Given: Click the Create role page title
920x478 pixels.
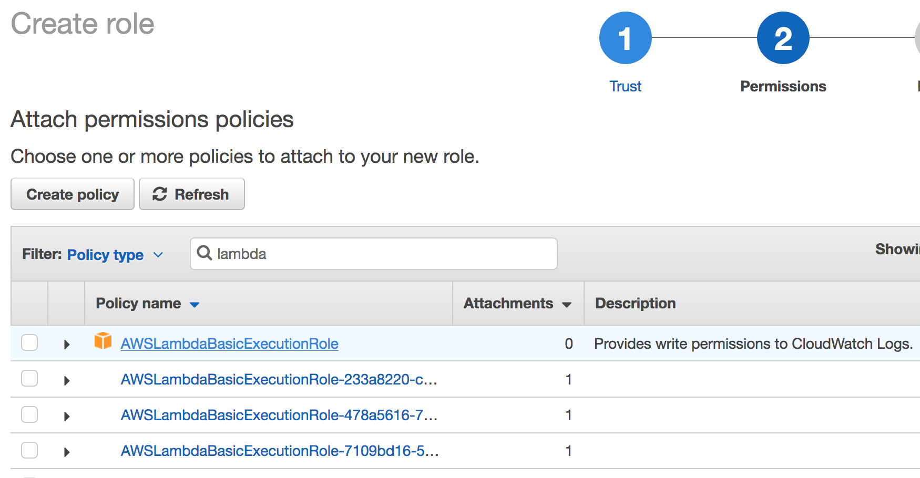Looking at the screenshot, I should tap(83, 24).
